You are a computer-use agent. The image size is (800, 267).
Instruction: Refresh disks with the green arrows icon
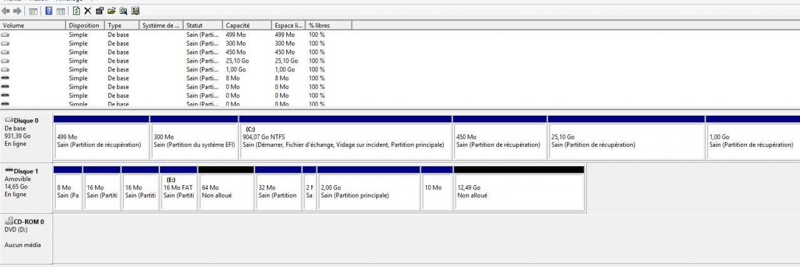77,11
